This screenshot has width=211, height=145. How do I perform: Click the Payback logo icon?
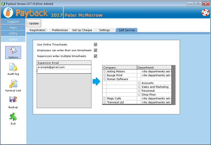pyautogui.click(x=9, y=13)
